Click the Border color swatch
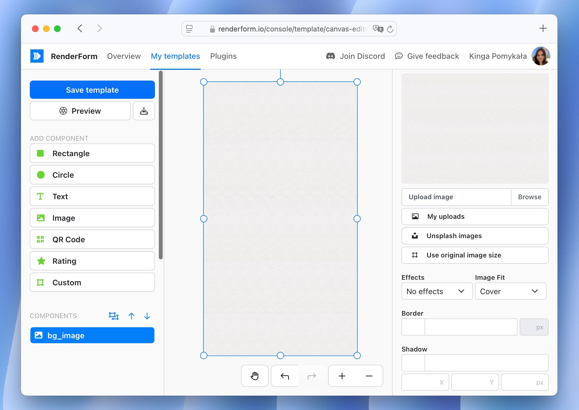Screen dimensions: 579x410 (413, 327)
